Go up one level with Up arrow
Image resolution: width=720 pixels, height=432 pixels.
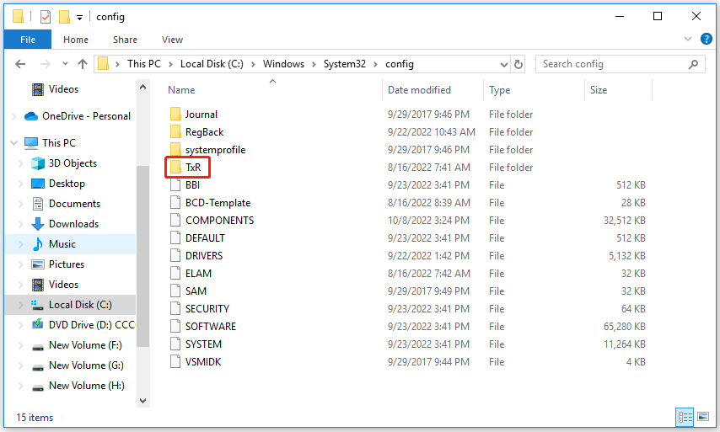(x=83, y=64)
